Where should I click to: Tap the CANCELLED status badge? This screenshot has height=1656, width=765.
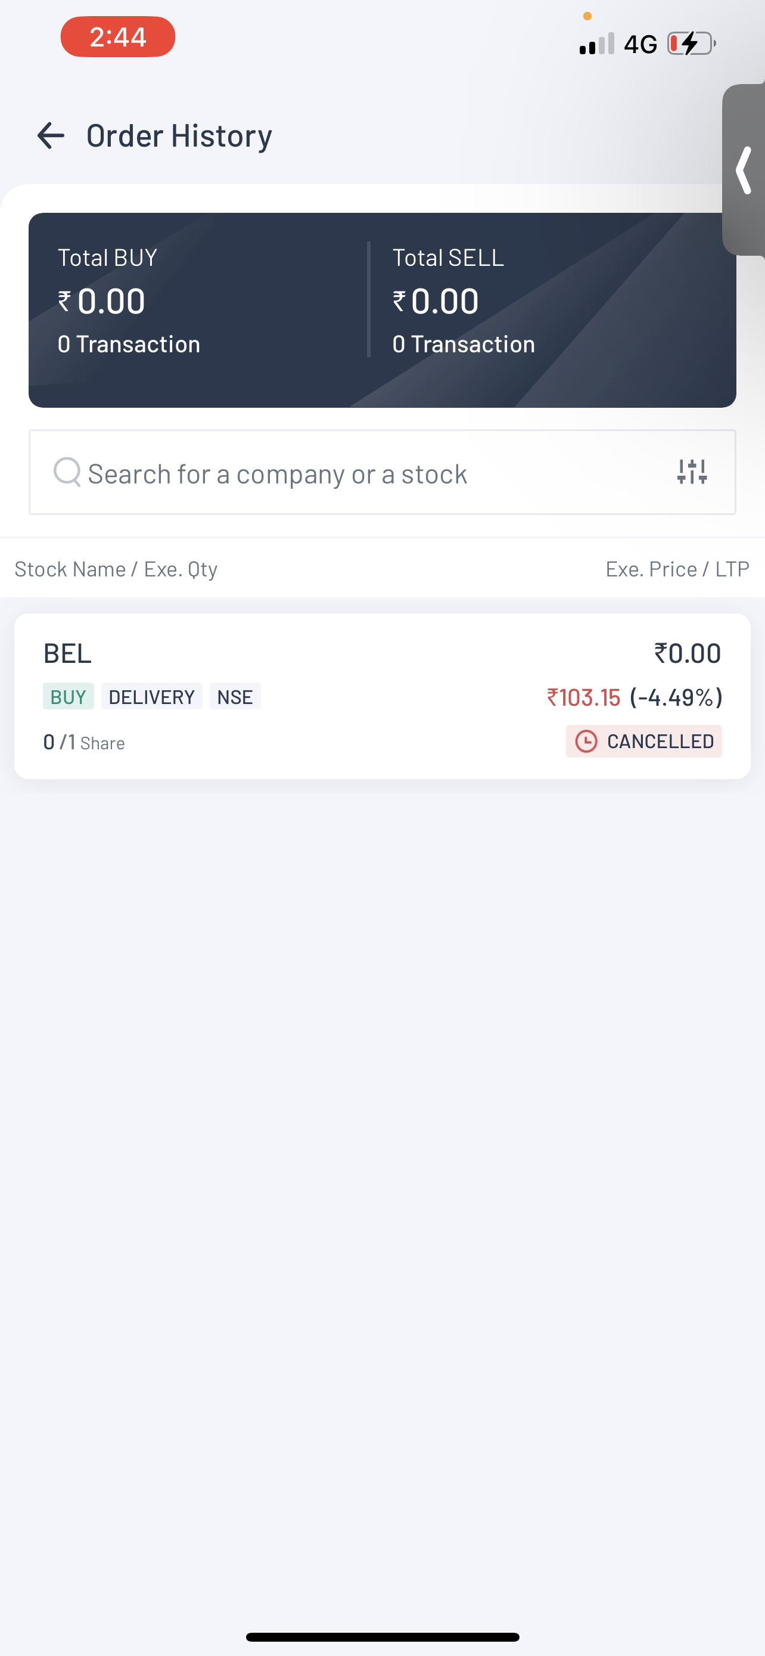pos(643,741)
